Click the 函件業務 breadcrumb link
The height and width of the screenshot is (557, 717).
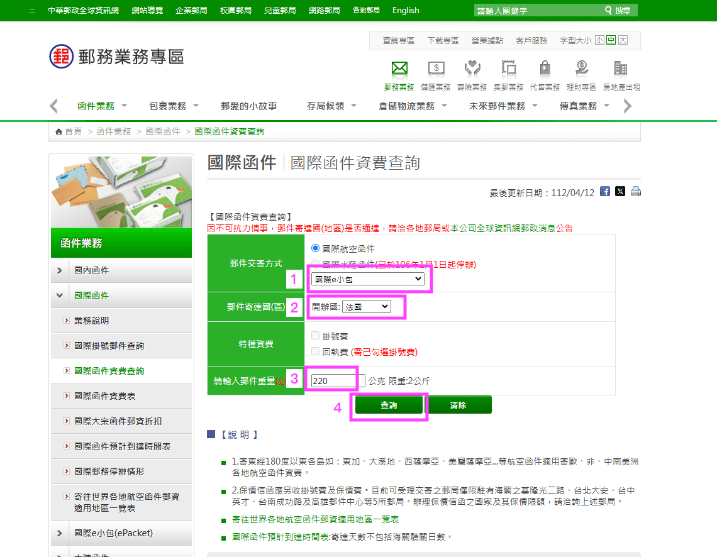(113, 131)
